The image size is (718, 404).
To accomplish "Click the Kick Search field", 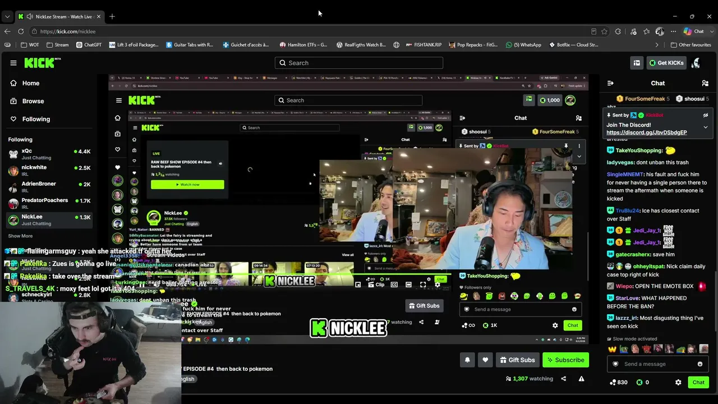I will [359, 63].
